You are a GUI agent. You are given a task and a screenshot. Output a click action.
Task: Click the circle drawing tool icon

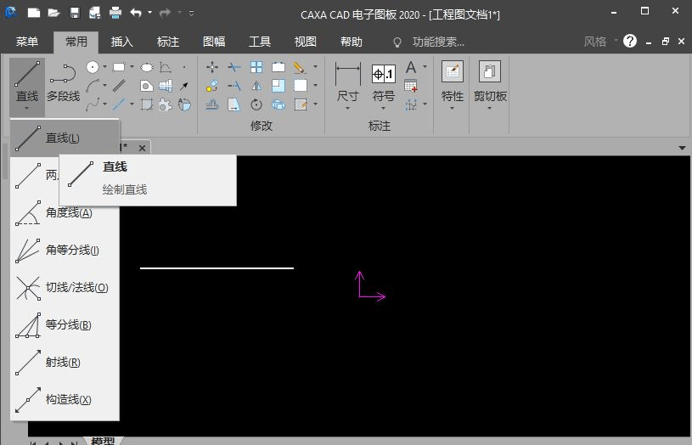(93, 67)
